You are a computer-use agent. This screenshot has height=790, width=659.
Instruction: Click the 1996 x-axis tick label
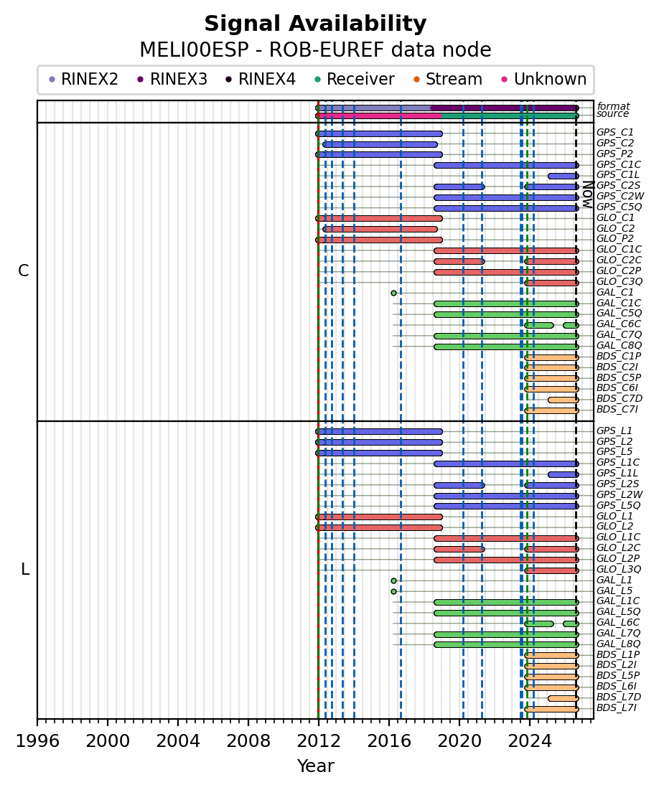(37, 741)
